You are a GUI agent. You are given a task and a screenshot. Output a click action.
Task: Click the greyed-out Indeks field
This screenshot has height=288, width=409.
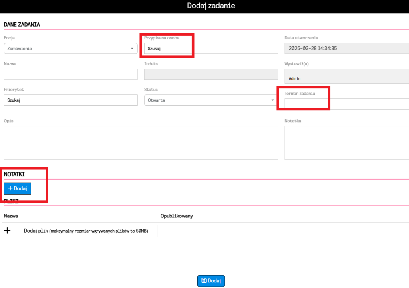[211, 74]
